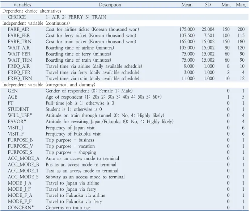Click 'Boarding time of airline (minutes)'
Viewport: 250px width, 211px height.
tap(80, 48)
